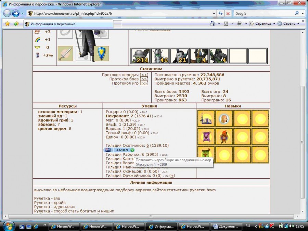Switch to the Документ taskbar window
The height and width of the screenshot is (231, 308).
pos(226,227)
